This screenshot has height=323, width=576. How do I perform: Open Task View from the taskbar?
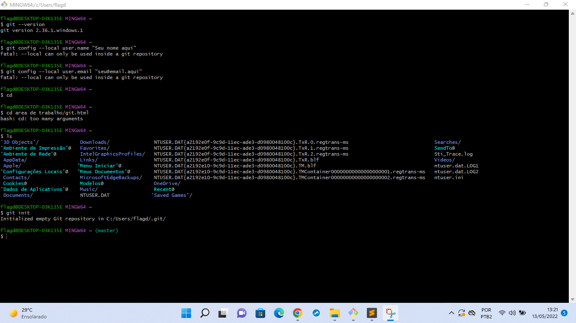[x=223, y=313]
